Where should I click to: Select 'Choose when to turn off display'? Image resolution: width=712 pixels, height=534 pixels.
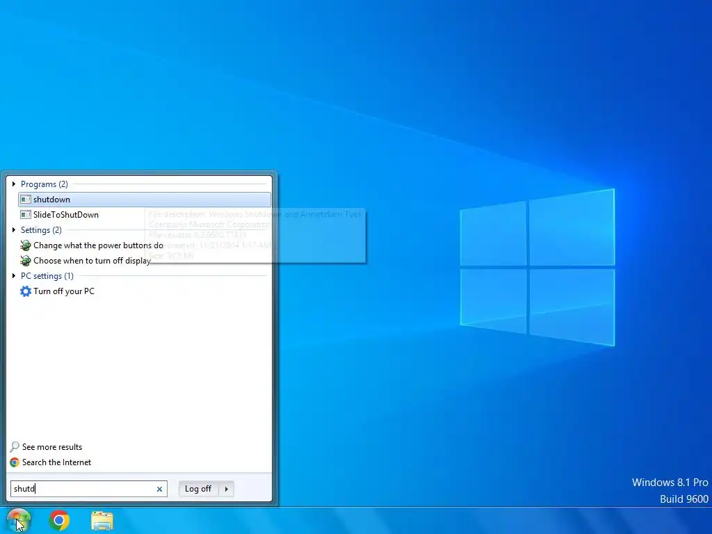(x=92, y=261)
